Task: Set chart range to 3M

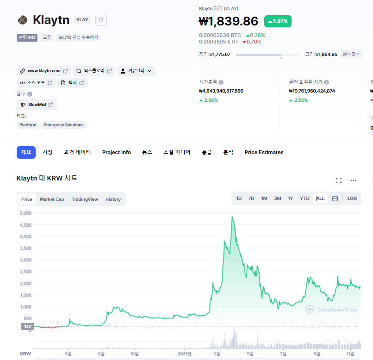Action: pyautogui.click(x=277, y=199)
